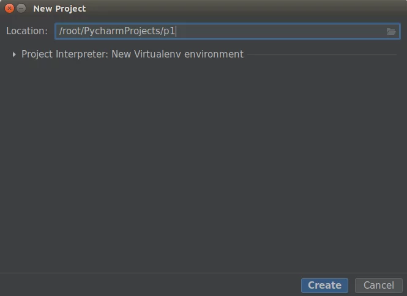Click the New Project title bar text
The image size is (407, 296).
pos(59,9)
